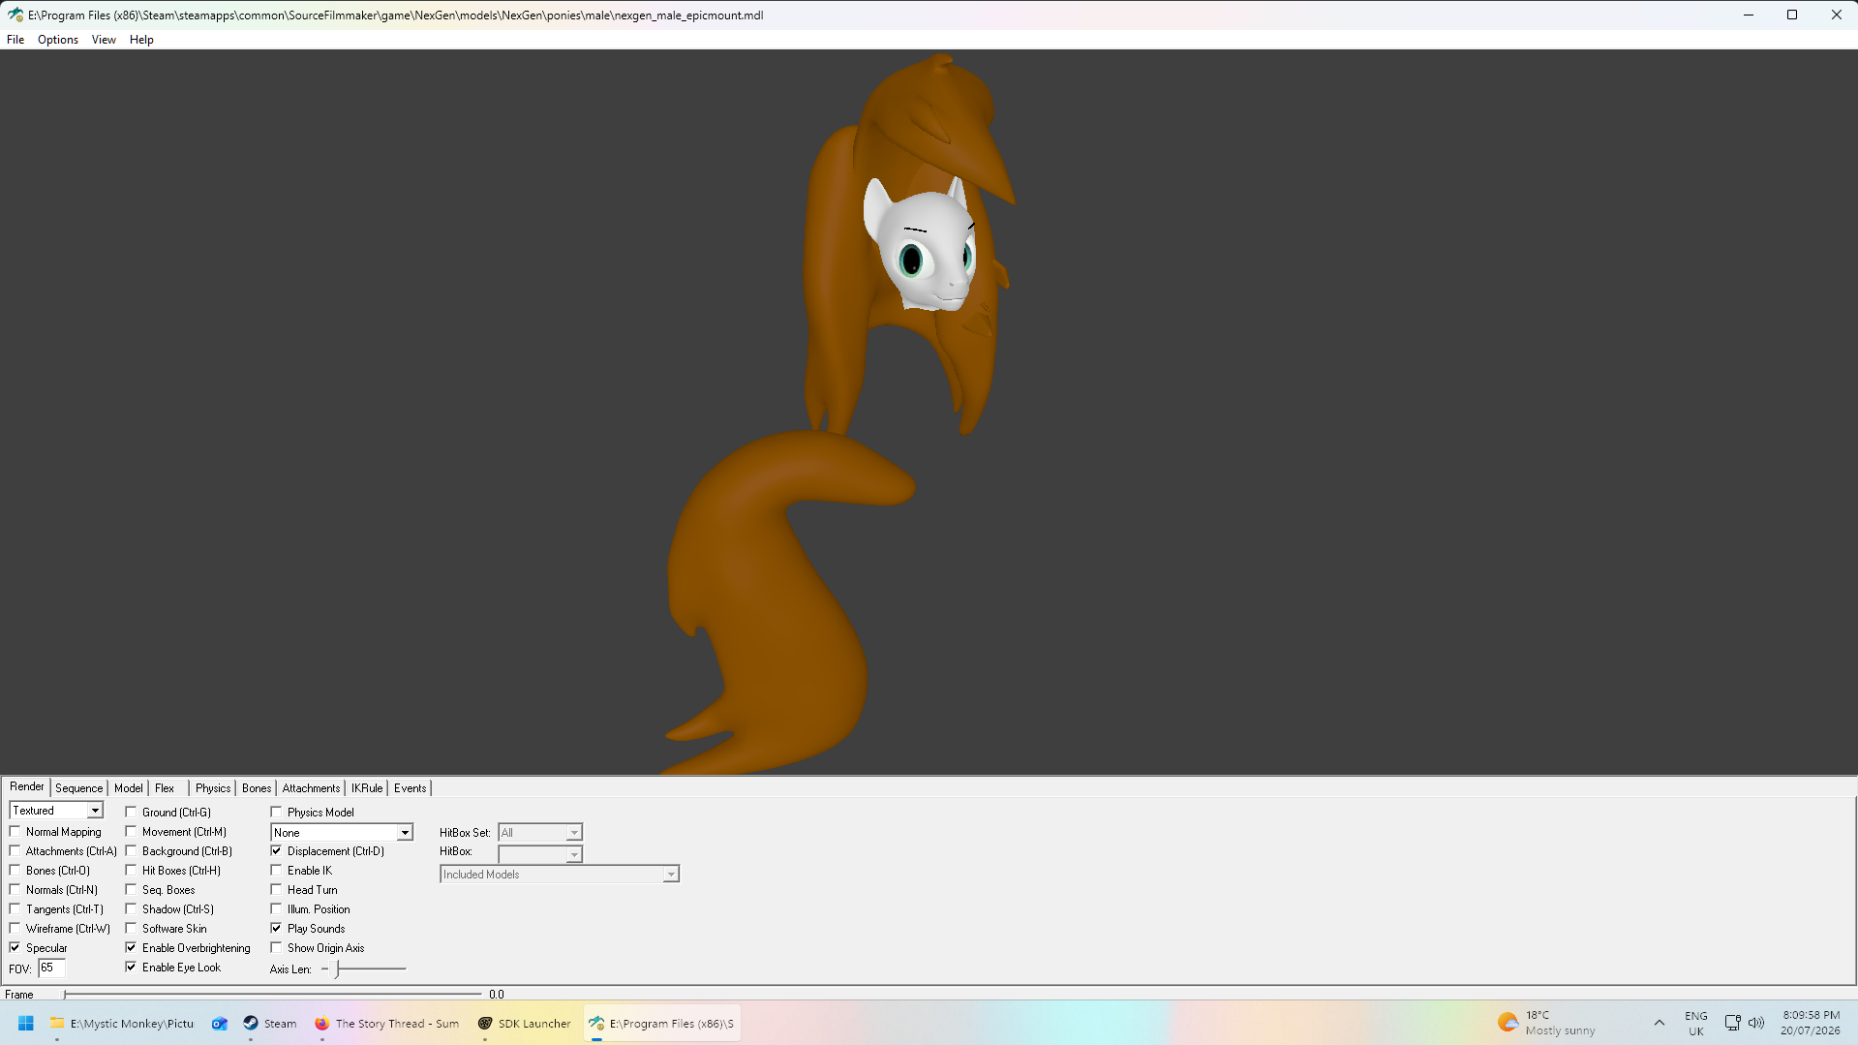Open the View menu
The image size is (1858, 1045).
[x=104, y=40]
